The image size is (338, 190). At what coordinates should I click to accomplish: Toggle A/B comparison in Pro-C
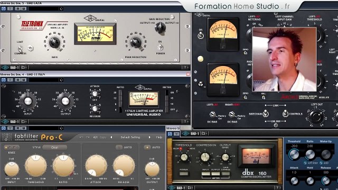pos(95,137)
